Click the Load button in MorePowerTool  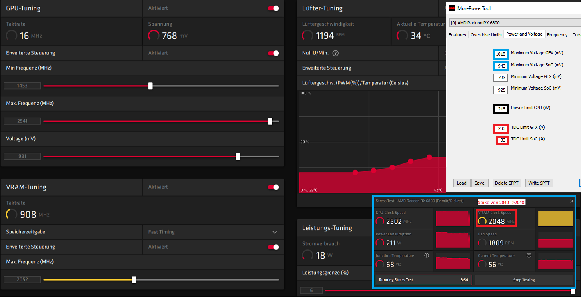[462, 183]
